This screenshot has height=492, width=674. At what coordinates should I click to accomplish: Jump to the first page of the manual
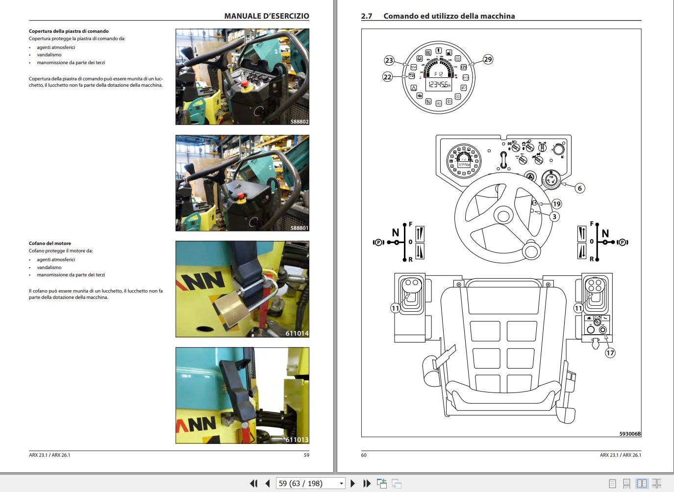[253, 483]
